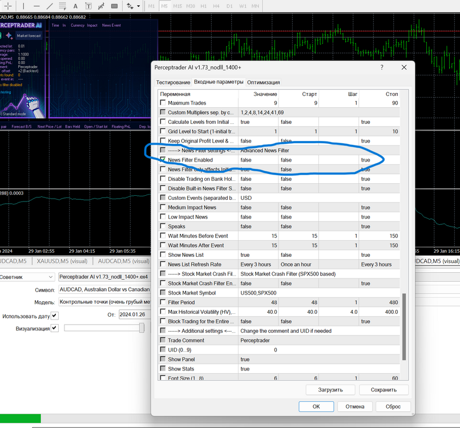
Task: Click the Сброс button
Action: (x=393, y=406)
